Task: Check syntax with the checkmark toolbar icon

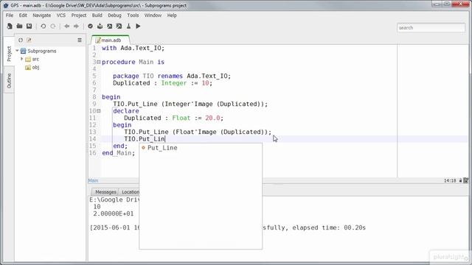Action: (90, 26)
